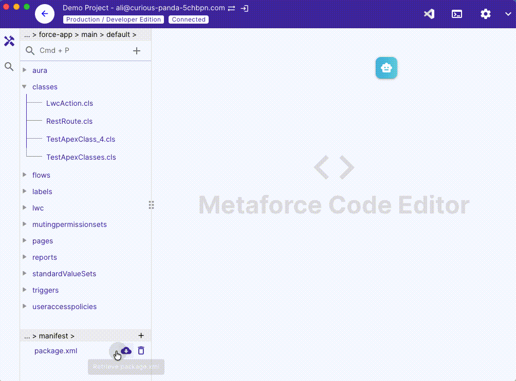Open the terminal icon
Viewport: 516px width, 381px height.
[x=457, y=14]
